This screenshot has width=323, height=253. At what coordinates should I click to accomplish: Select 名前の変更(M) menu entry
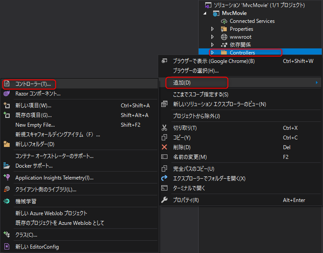pyautogui.click(x=240, y=157)
